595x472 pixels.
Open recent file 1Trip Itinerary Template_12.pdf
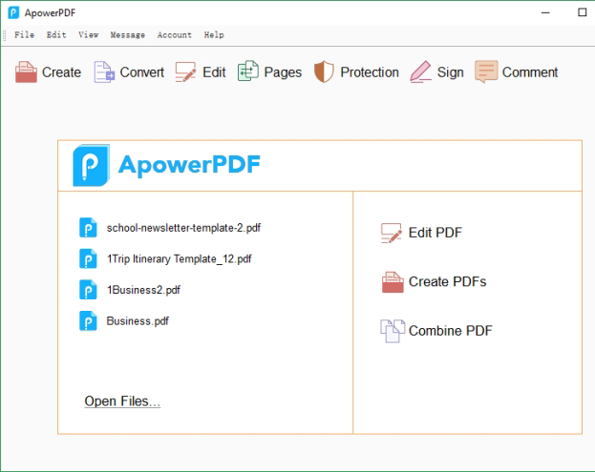click(x=180, y=258)
